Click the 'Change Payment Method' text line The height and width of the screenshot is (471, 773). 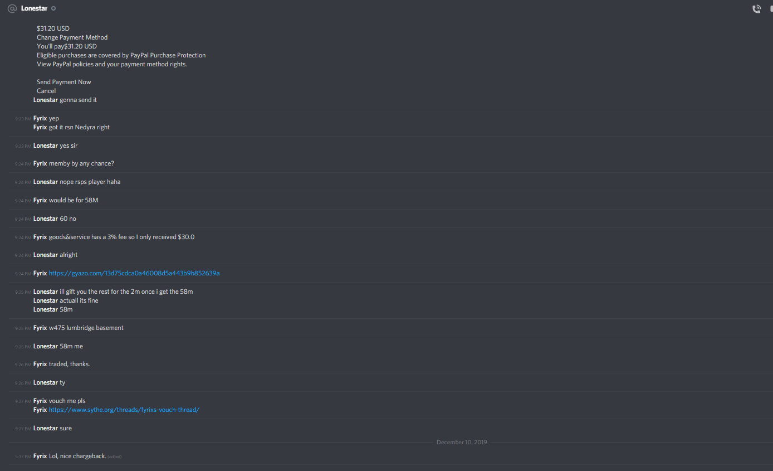72,37
